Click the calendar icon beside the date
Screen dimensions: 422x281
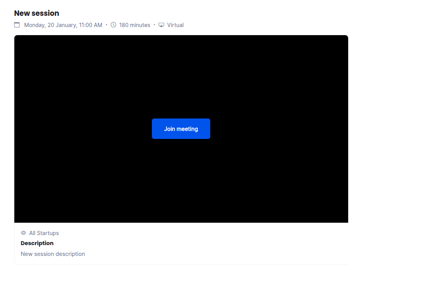point(17,25)
